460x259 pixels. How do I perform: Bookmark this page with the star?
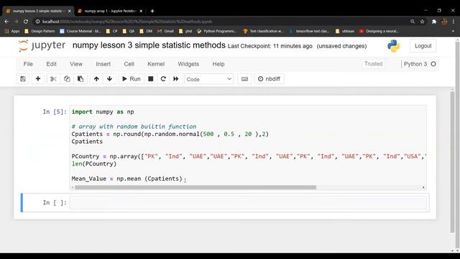coord(422,22)
